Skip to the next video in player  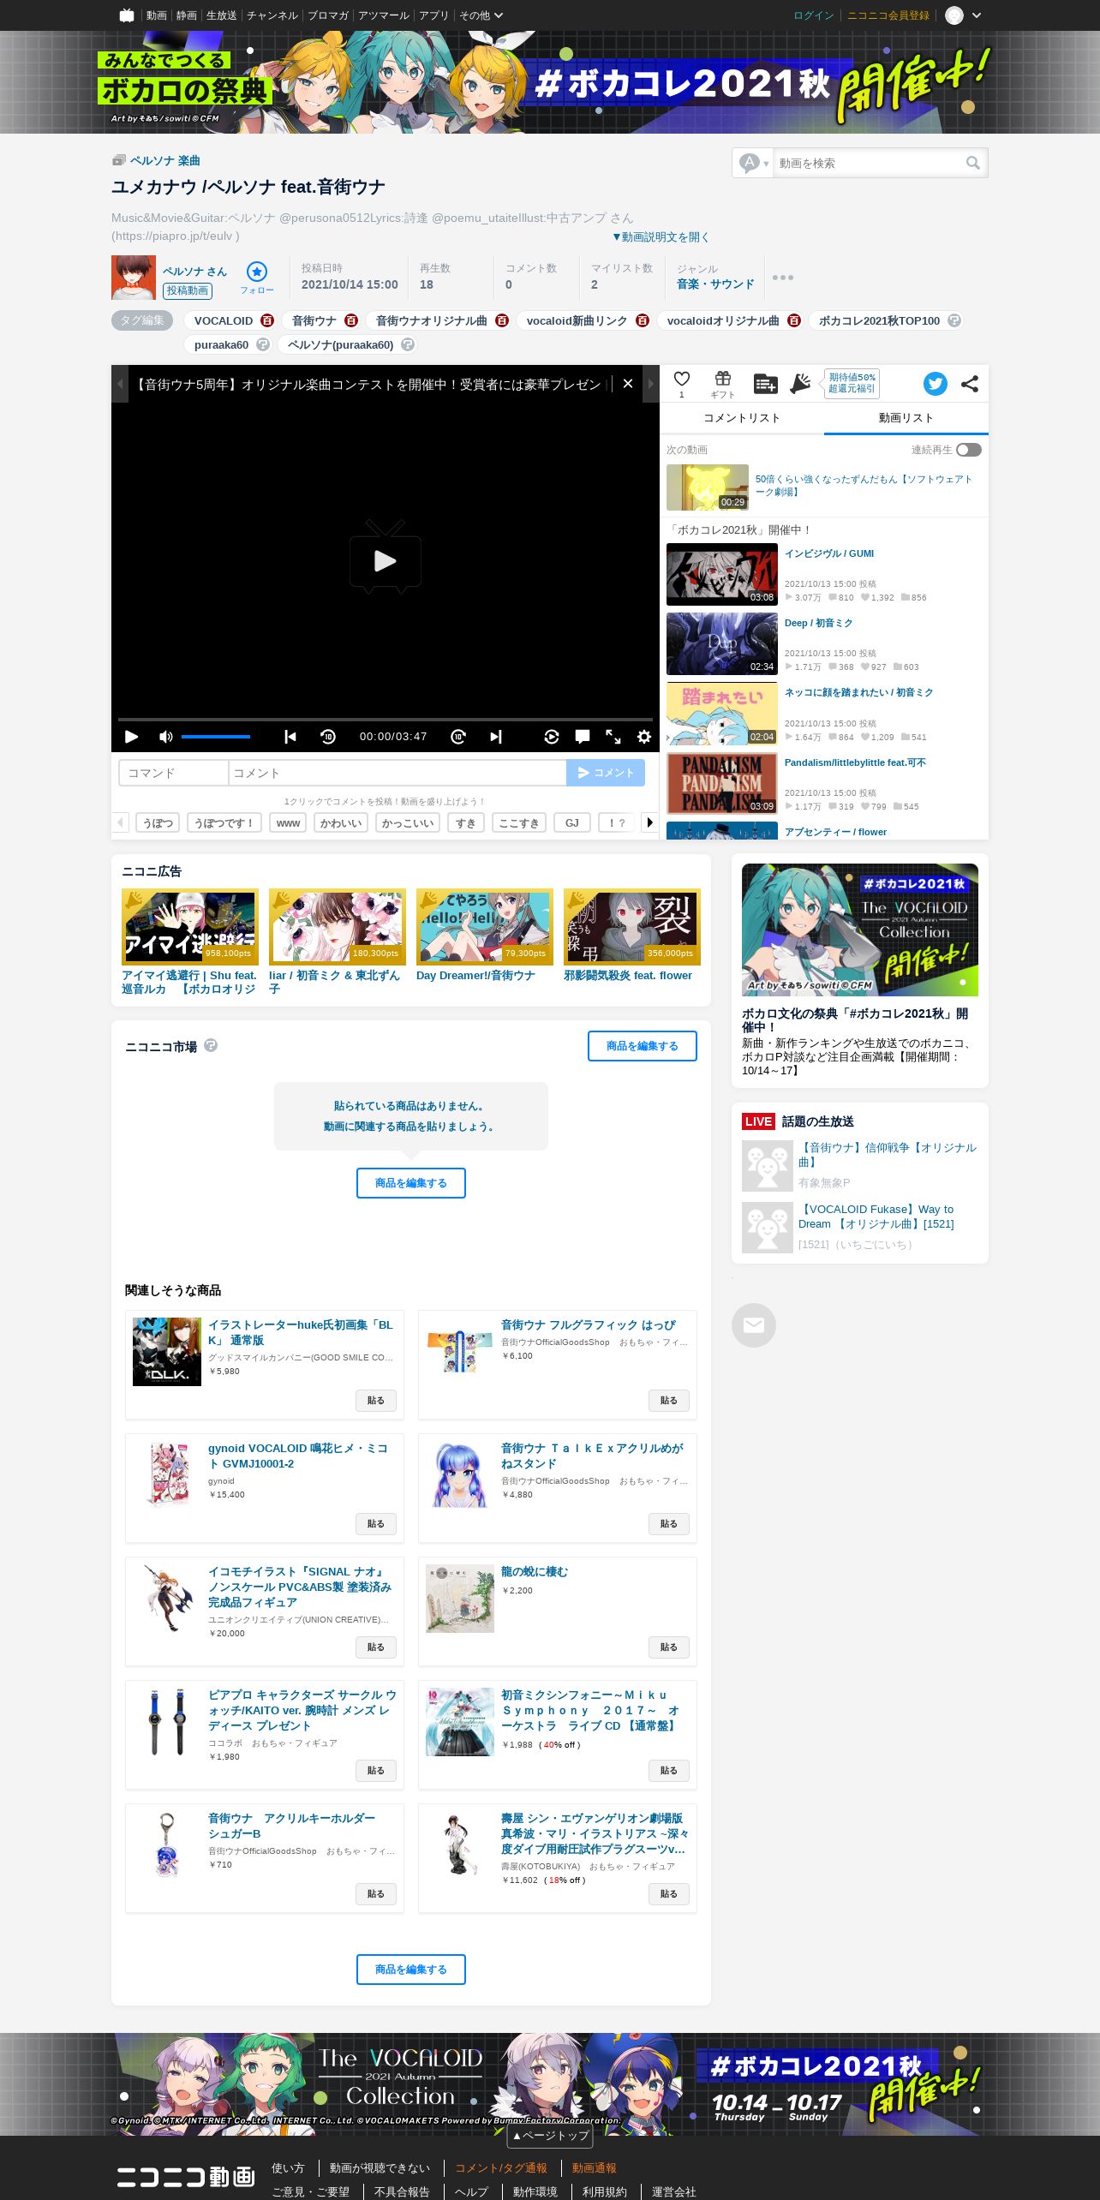point(496,737)
